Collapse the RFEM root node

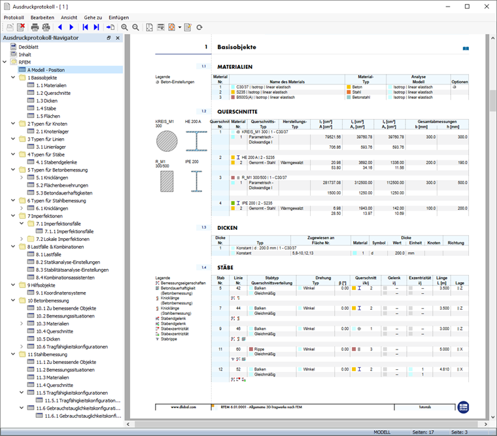click(x=5, y=62)
